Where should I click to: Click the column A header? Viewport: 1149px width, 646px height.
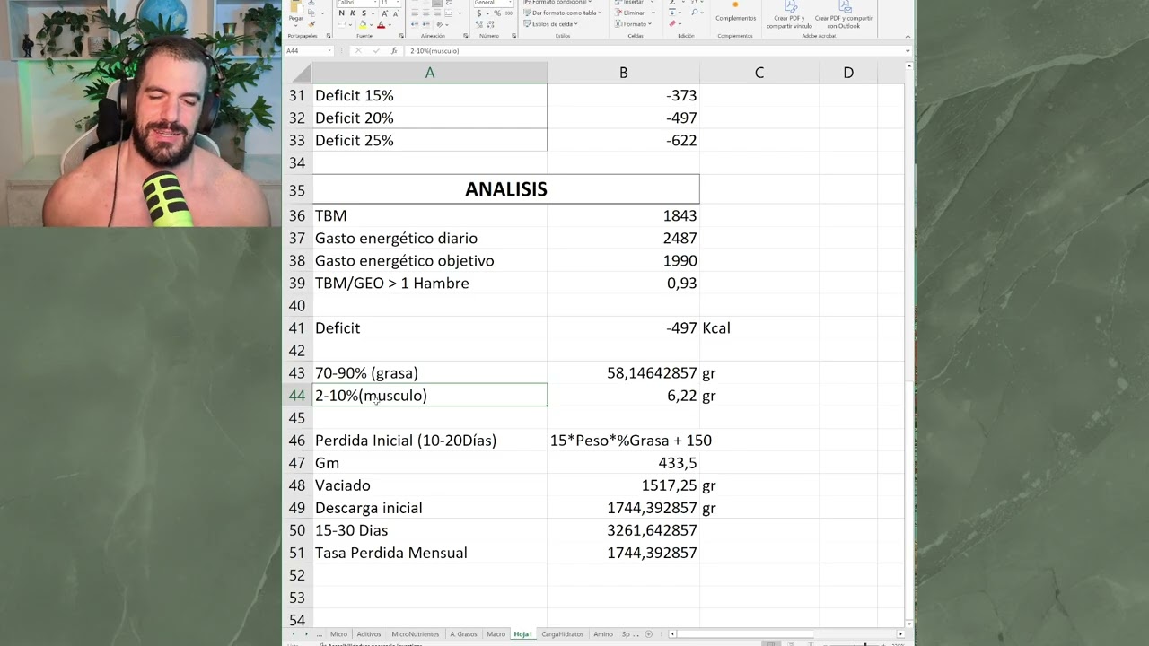coord(429,73)
